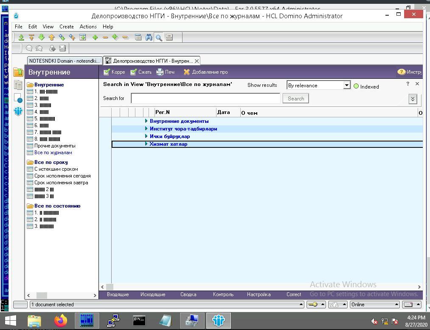The width and height of the screenshot is (430, 330).
Task: Click the address book icon in toolbar
Action: (x=62, y=48)
